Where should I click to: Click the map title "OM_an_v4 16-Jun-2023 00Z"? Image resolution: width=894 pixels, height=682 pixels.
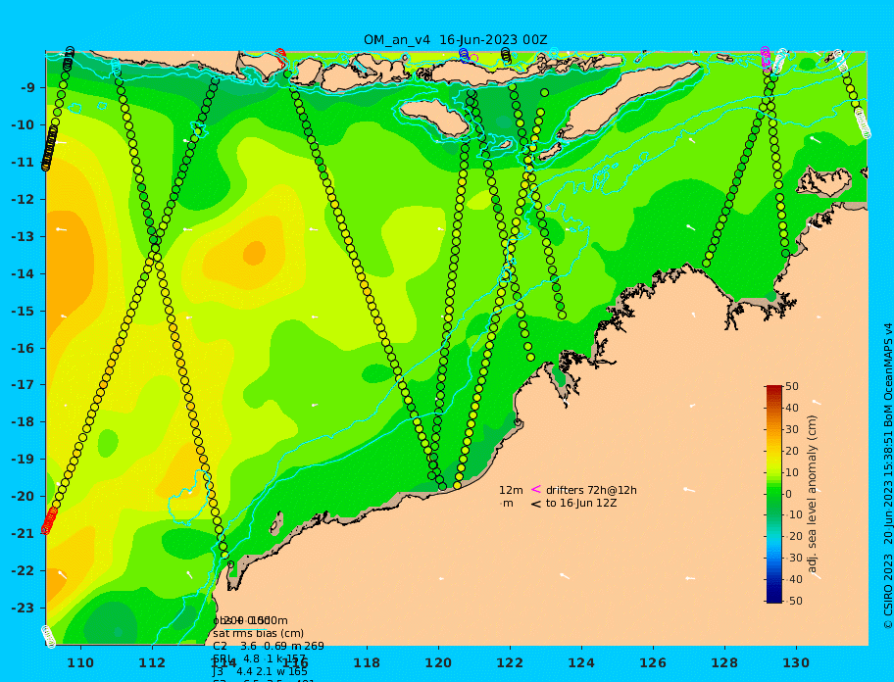(x=456, y=40)
